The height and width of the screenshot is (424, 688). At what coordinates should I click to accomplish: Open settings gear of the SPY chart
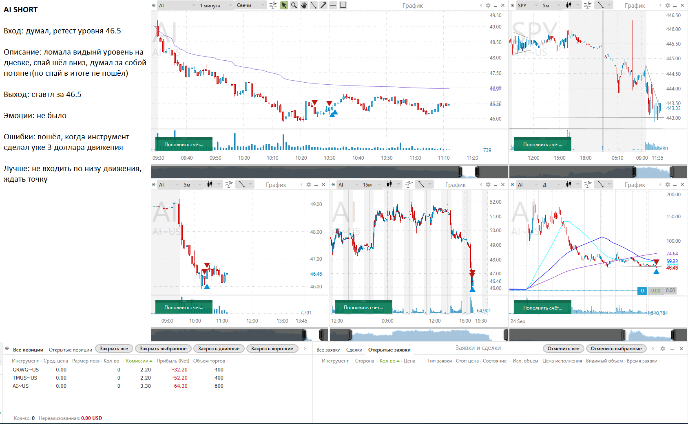click(668, 5)
